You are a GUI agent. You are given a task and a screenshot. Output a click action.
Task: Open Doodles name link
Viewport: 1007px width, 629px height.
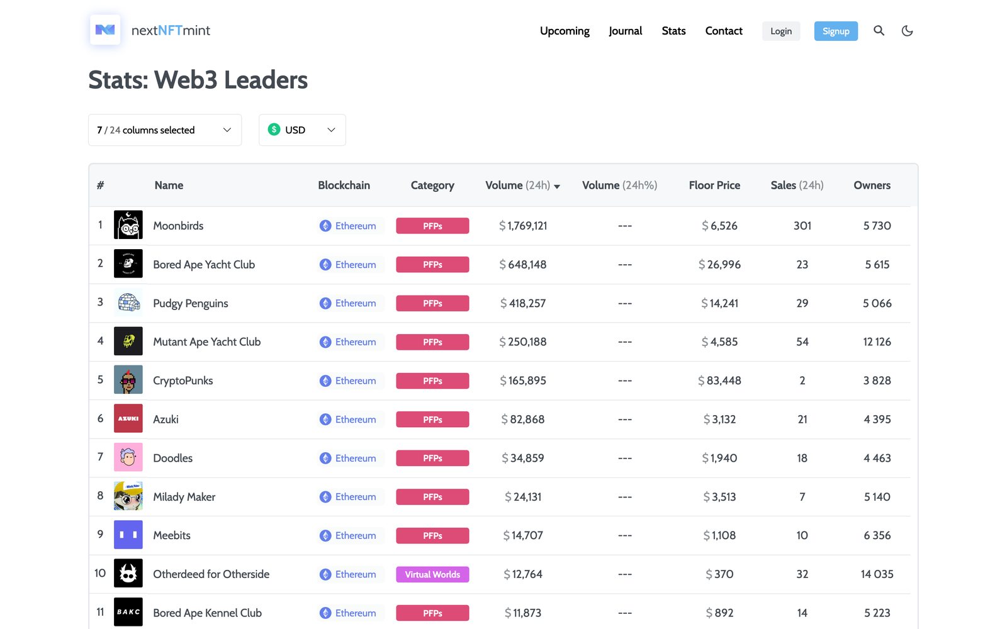pos(173,459)
